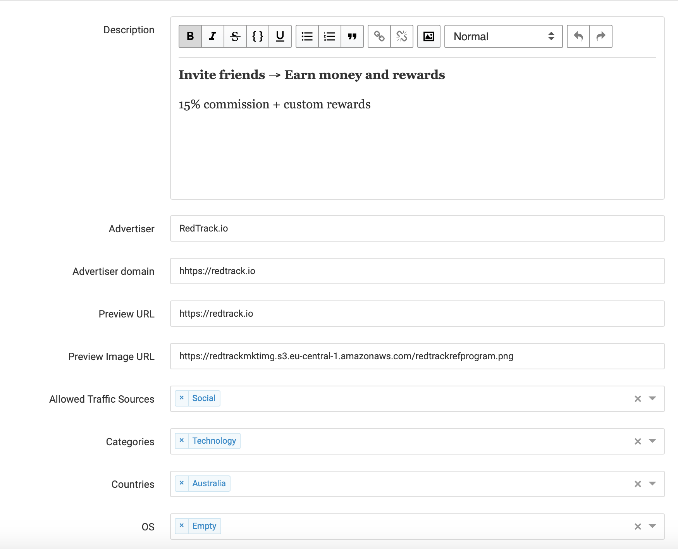
Task: Insert a numbered list
Action: point(330,36)
